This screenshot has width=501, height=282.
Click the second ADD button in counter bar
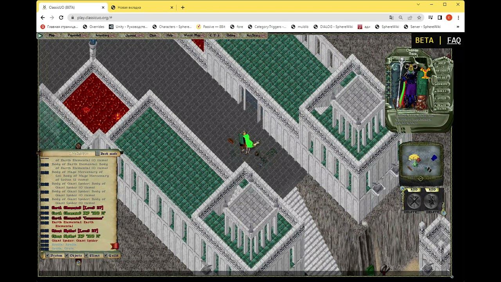coord(432,190)
